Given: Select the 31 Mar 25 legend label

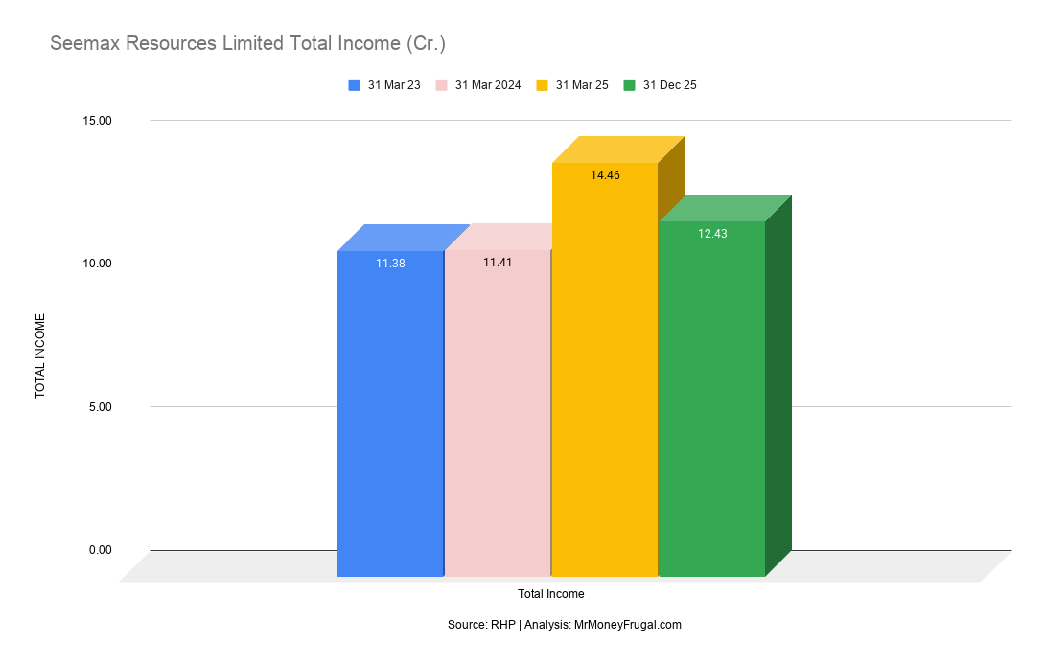Looking at the screenshot, I should [x=582, y=85].
